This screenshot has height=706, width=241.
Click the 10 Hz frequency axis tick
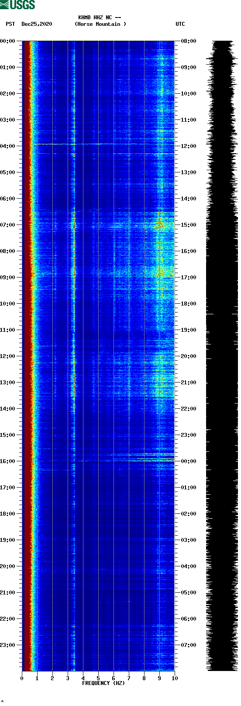click(175, 678)
